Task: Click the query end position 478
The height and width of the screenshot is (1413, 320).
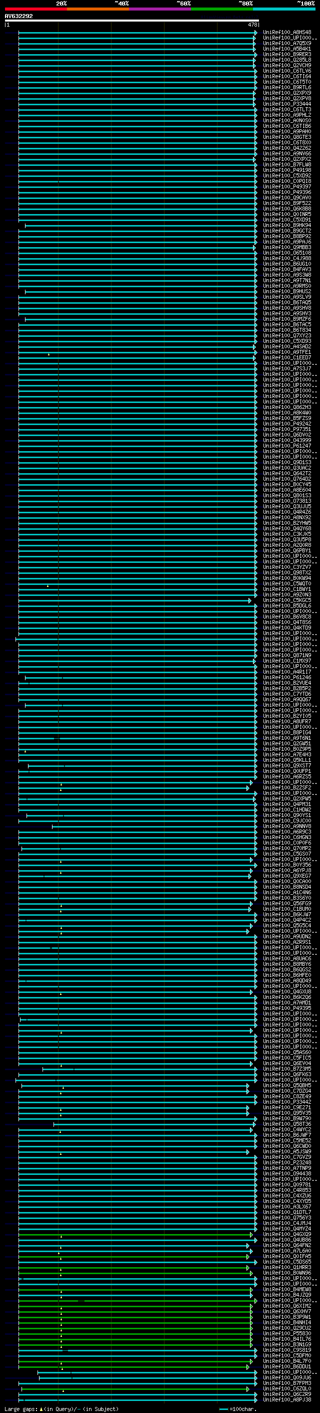Action: pyautogui.click(x=252, y=25)
